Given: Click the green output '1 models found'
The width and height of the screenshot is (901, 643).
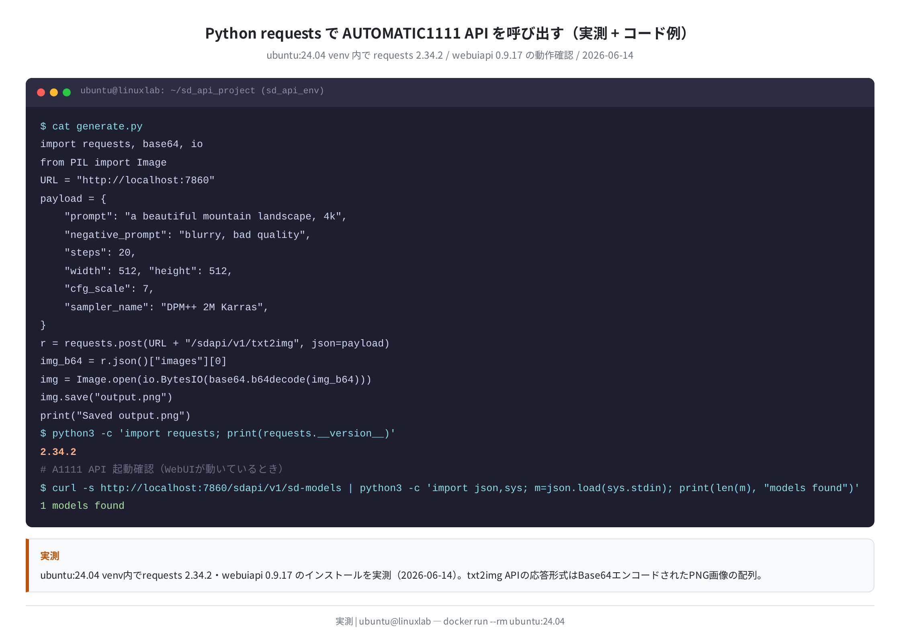Looking at the screenshot, I should point(82,506).
